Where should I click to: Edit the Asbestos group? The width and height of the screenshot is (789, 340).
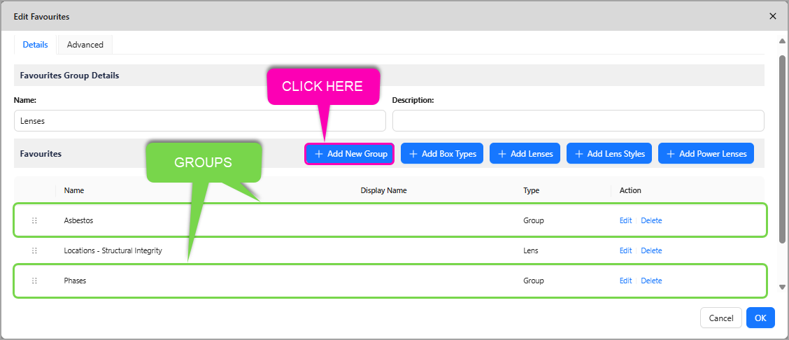point(625,220)
